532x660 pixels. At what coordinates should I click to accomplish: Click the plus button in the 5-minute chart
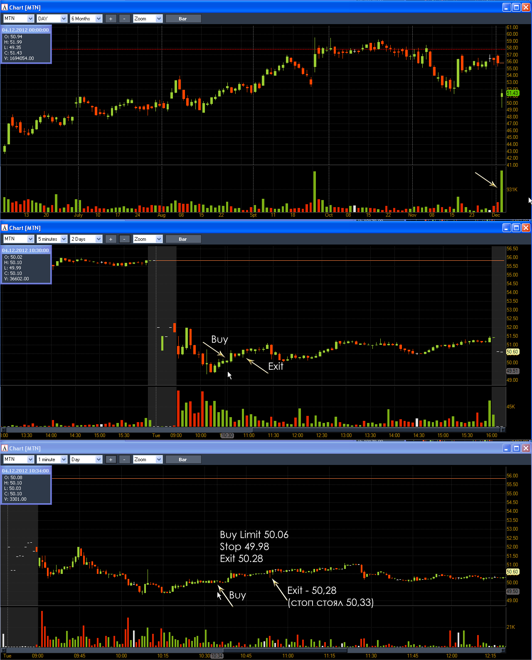(x=111, y=239)
